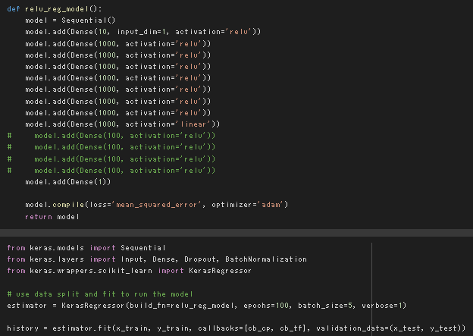Click the epochs=100 argument
This screenshot has width=473, height=336.
(269, 305)
